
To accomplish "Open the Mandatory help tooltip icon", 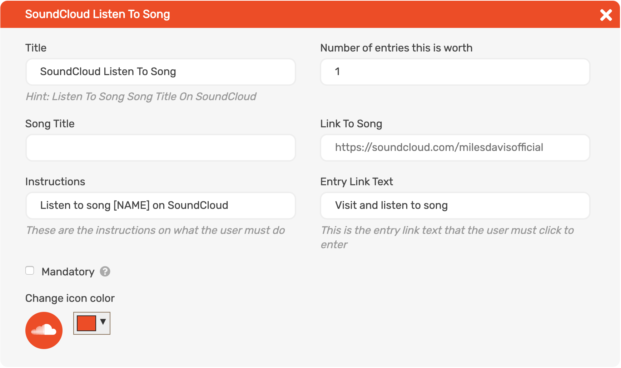I will [104, 272].
